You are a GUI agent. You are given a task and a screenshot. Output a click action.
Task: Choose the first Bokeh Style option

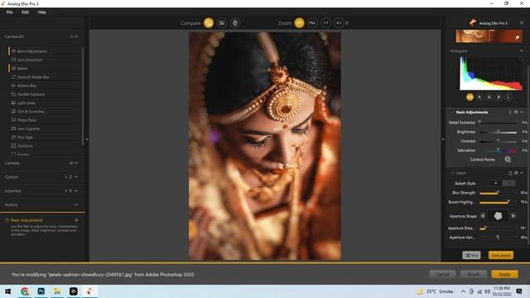pos(496,183)
